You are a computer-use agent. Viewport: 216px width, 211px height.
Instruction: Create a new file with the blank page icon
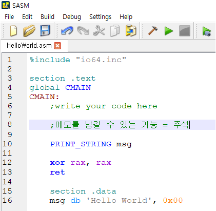[x=13, y=31]
